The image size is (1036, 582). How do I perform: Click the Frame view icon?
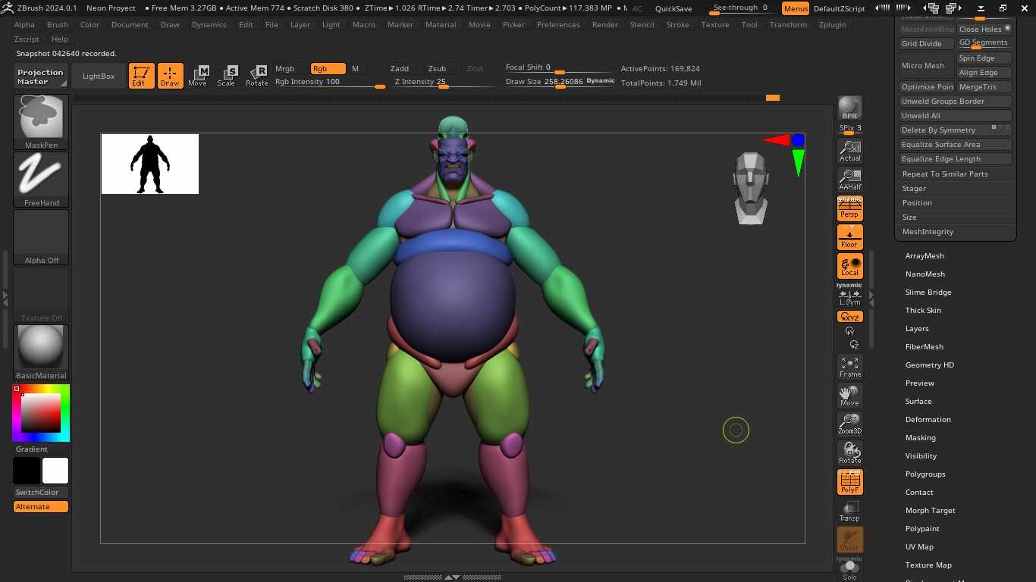pos(849,368)
